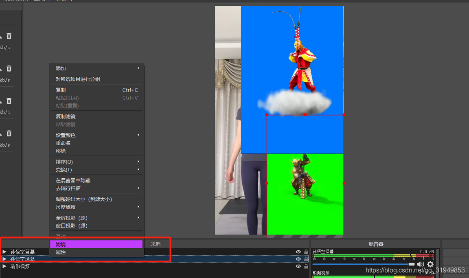
Task: Toggle the lock on 孙悟空蓝幕 source
Action: coord(306,252)
